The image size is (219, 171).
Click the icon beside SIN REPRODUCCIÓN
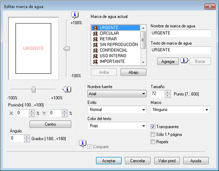(95, 44)
